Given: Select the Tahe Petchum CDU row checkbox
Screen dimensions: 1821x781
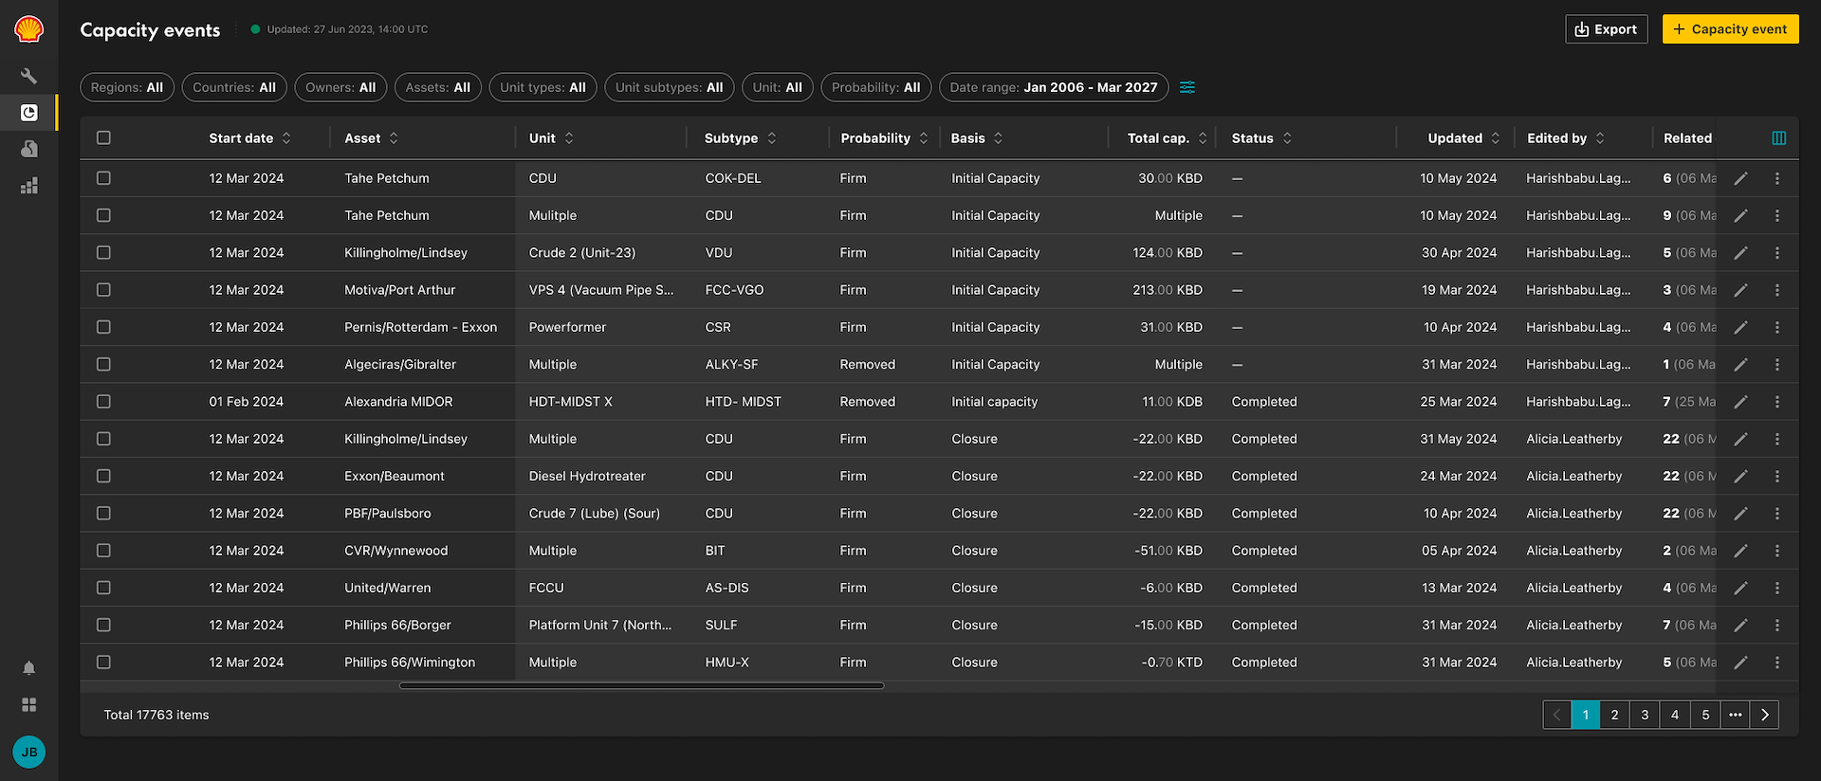Looking at the screenshot, I should 103,178.
